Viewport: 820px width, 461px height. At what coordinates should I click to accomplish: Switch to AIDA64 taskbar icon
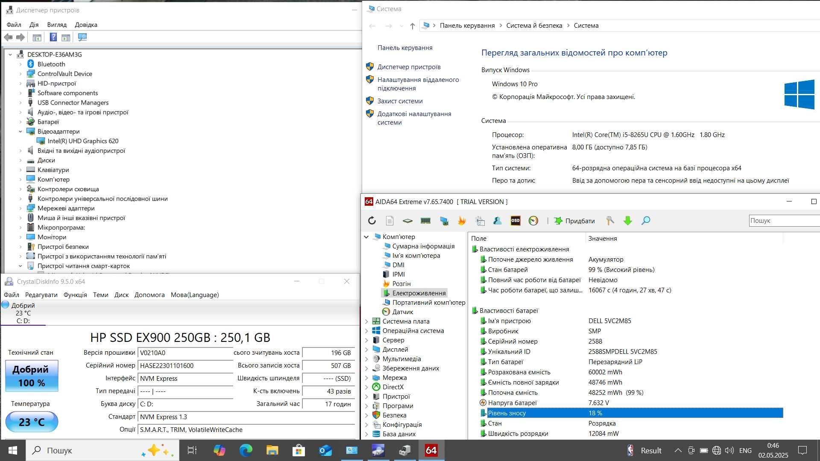pos(431,450)
